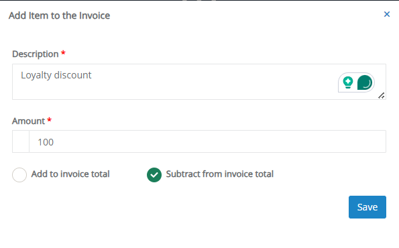399x248 pixels.
Task: Click the Description field label
Action: tap(36, 54)
